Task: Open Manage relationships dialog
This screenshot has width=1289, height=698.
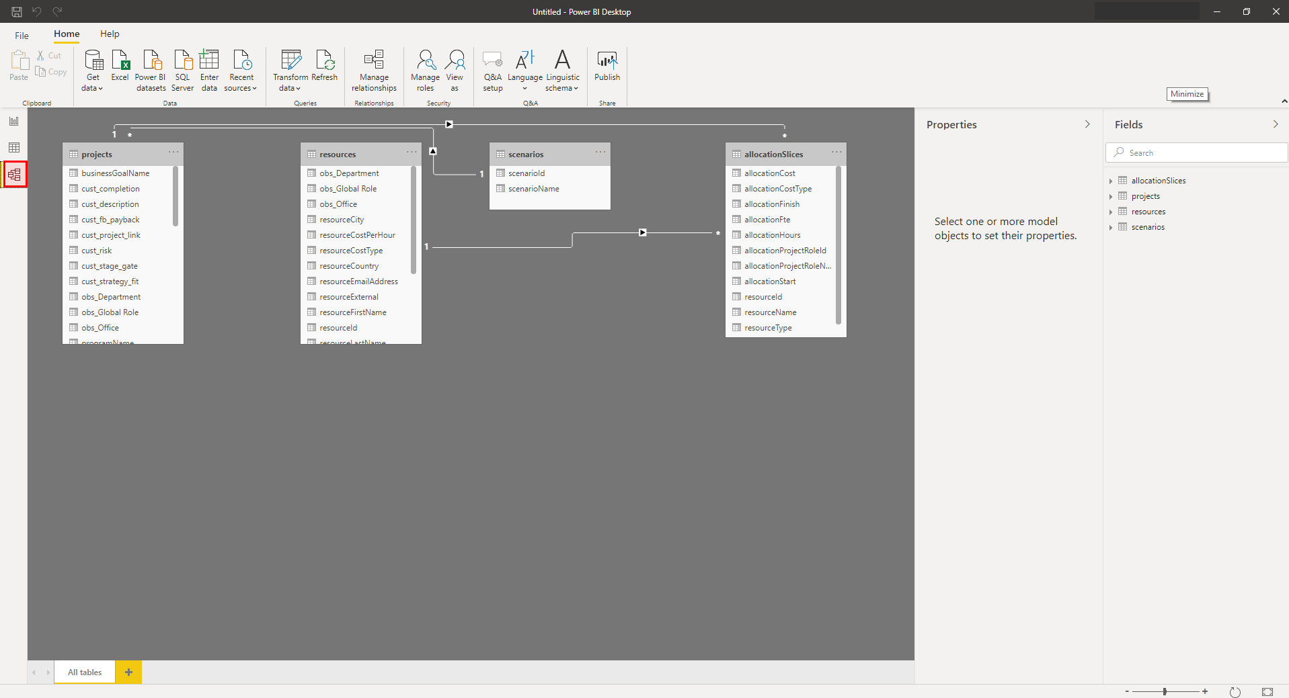Action: coord(374,71)
